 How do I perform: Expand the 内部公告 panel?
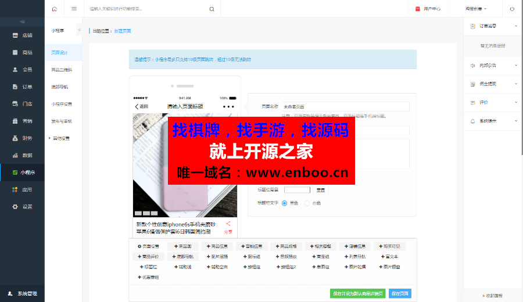coord(492,66)
